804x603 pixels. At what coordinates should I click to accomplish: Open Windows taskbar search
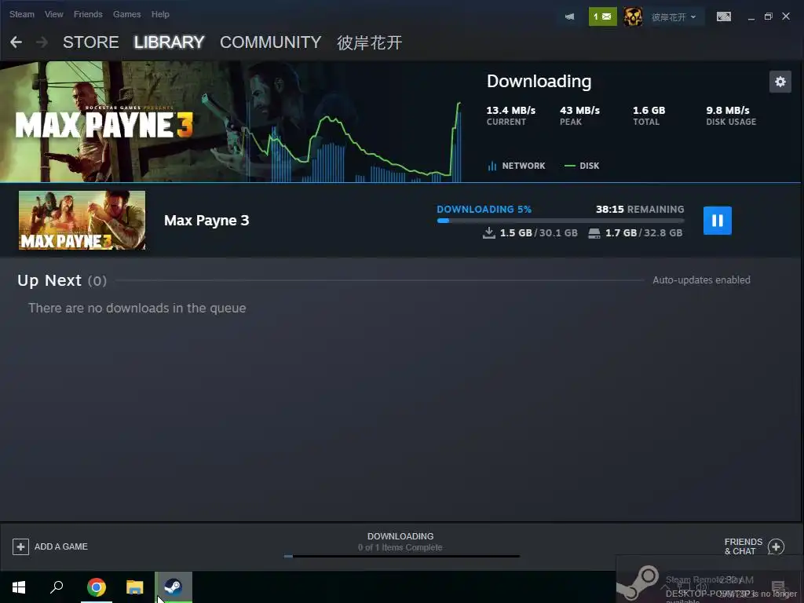tap(57, 587)
